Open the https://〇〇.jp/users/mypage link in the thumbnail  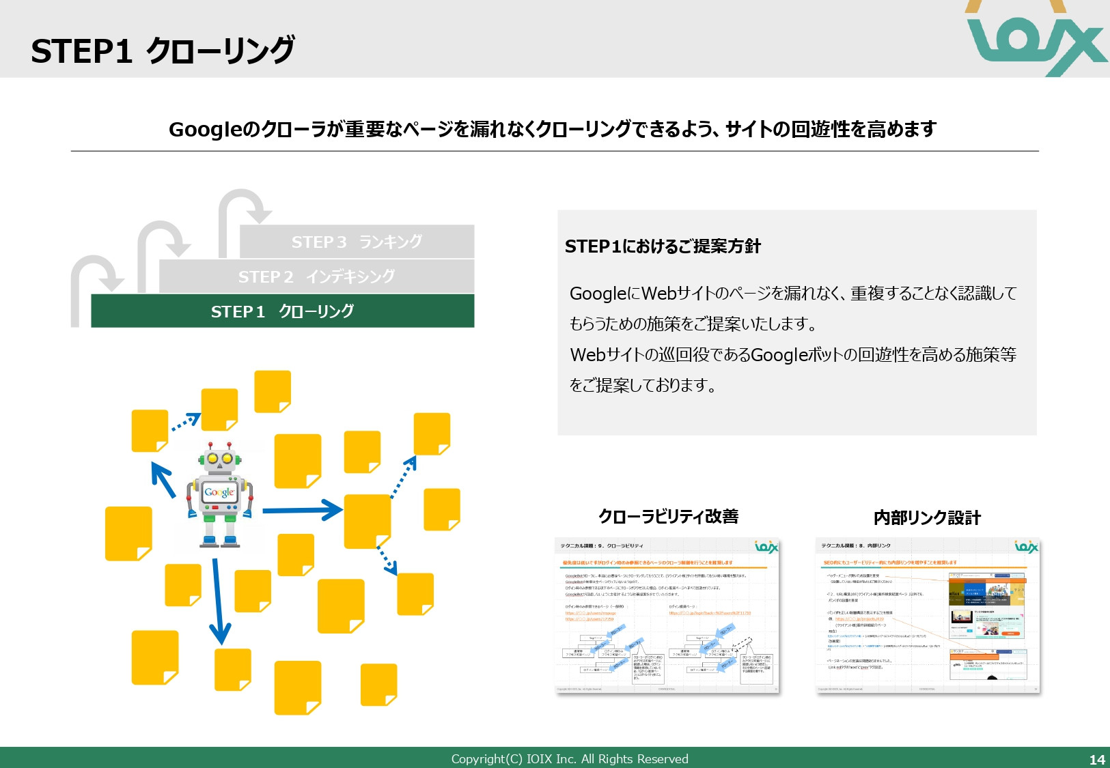[x=591, y=613]
